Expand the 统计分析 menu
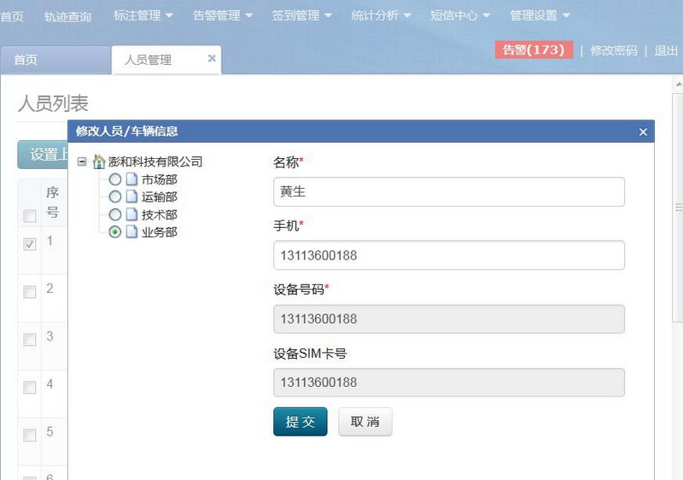Image resolution: width=683 pixels, height=480 pixels. click(381, 15)
